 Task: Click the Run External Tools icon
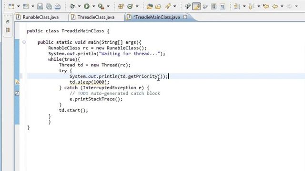click(x=101, y=6)
